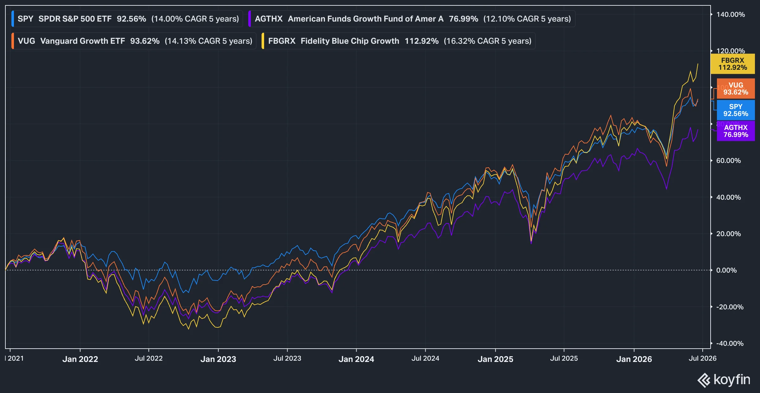Click the 0.00% y-axis label

726,270
